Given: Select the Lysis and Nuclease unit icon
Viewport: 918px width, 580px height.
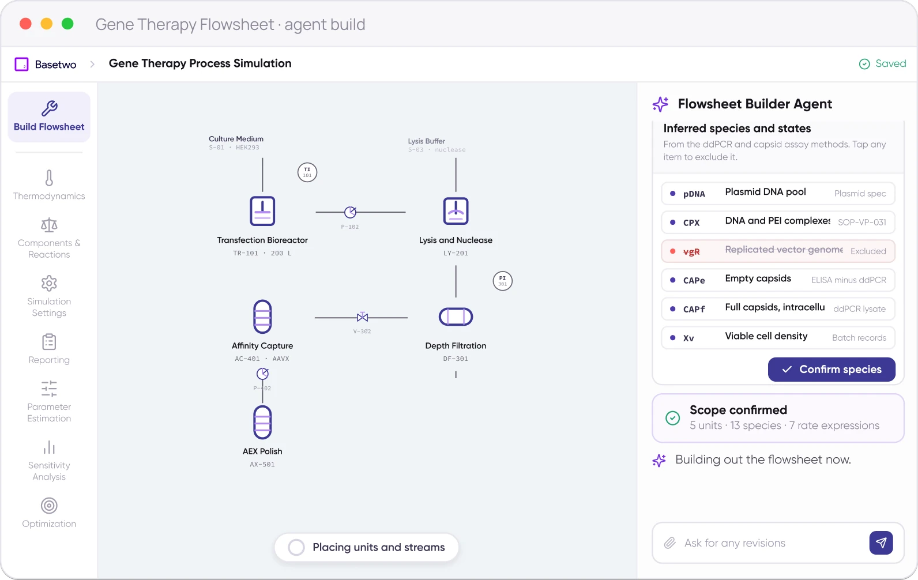Looking at the screenshot, I should [456, 211].
